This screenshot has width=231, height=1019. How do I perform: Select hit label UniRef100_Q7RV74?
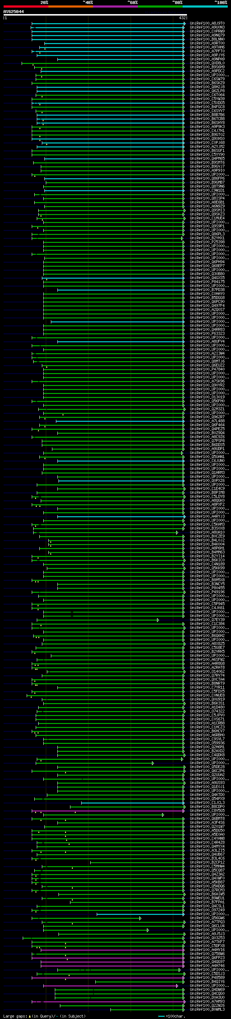pyautogui.click(x=207, y=675)
